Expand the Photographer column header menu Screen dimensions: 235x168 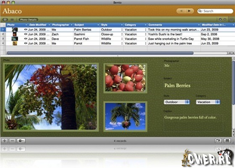(71, 25)
